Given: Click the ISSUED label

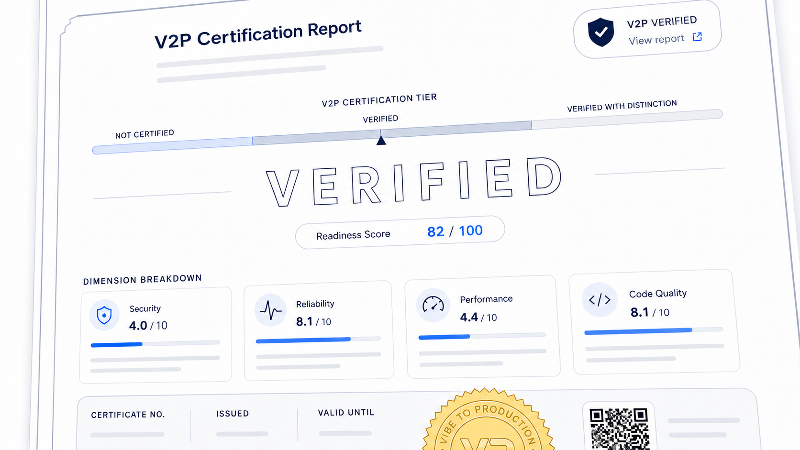Looking at the screenshot, I should coord(233,414).
